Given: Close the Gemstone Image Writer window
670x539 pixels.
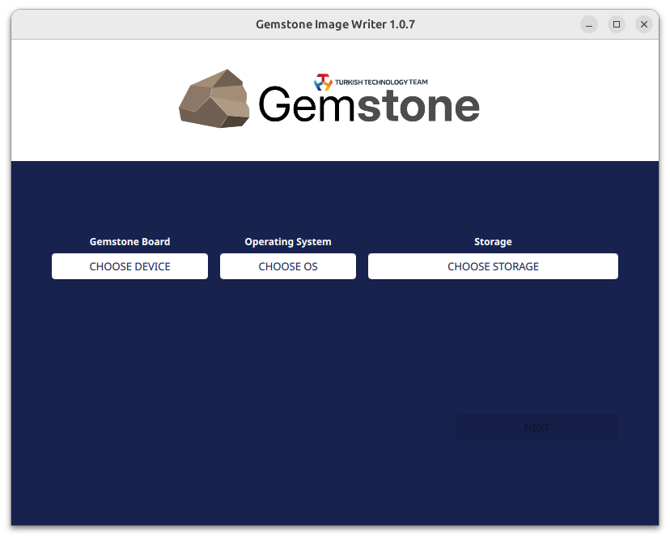Looking at the screenshot, I should [x=644, y=24].
